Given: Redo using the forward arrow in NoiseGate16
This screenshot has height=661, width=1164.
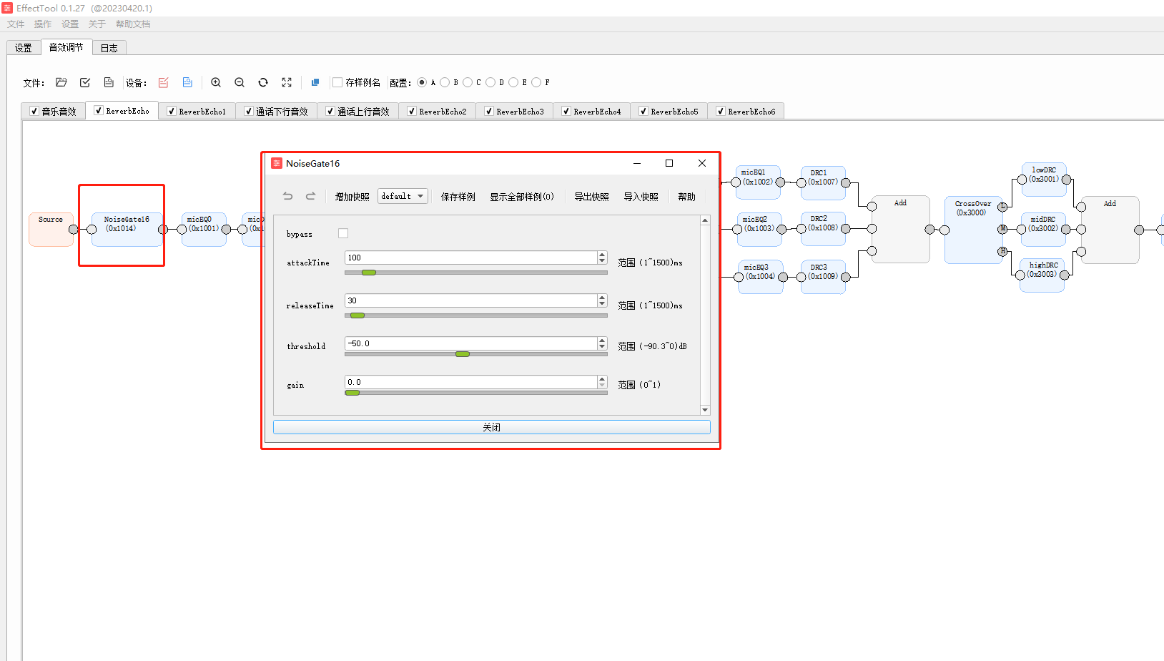Looking at the screenshot, I should [311, 196].
